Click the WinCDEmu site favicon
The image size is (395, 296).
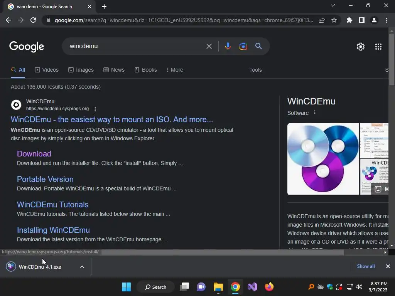point(16,105)
